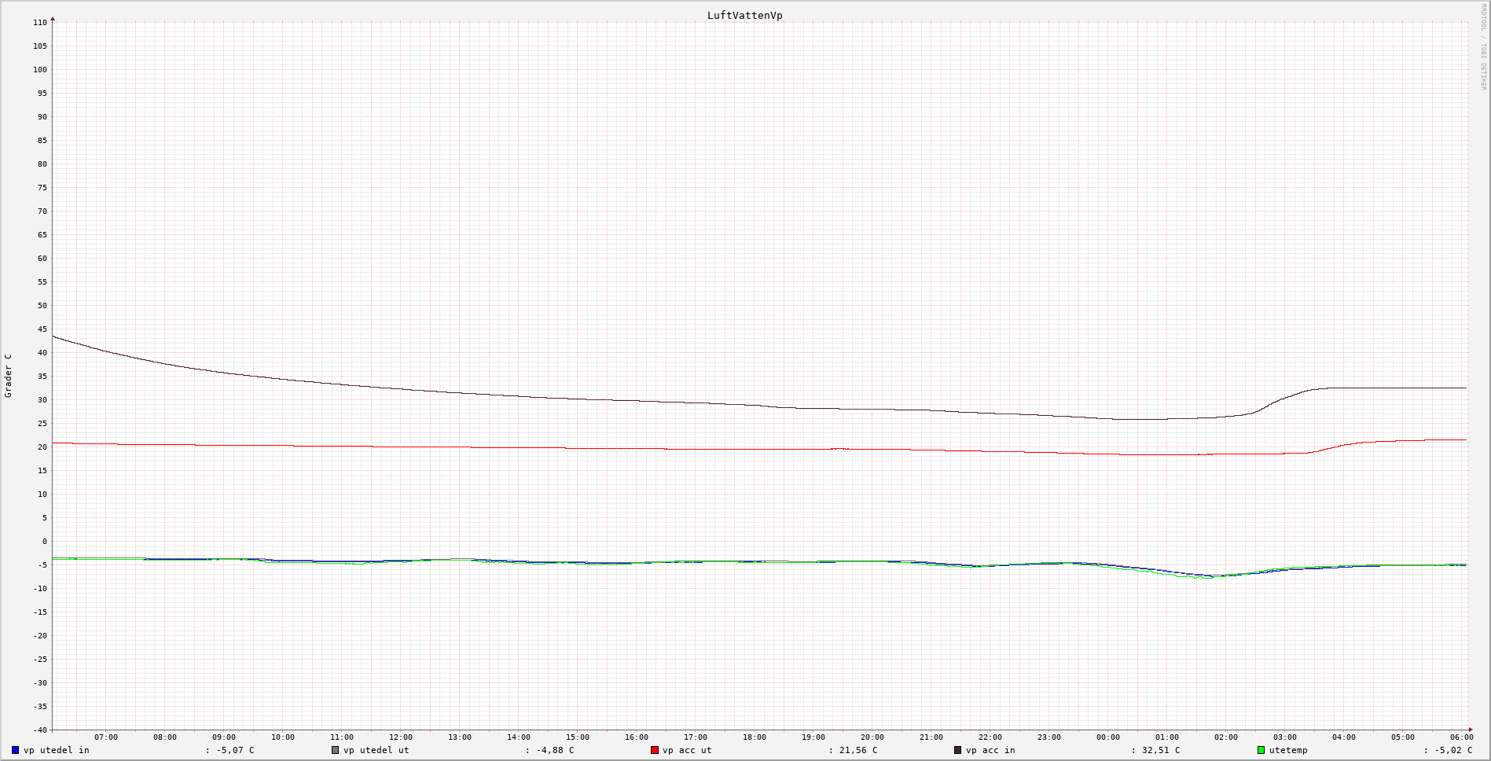
Task: Click the gray 'vp utedel ut' legend swatch
Action: (x=336, y=750)
